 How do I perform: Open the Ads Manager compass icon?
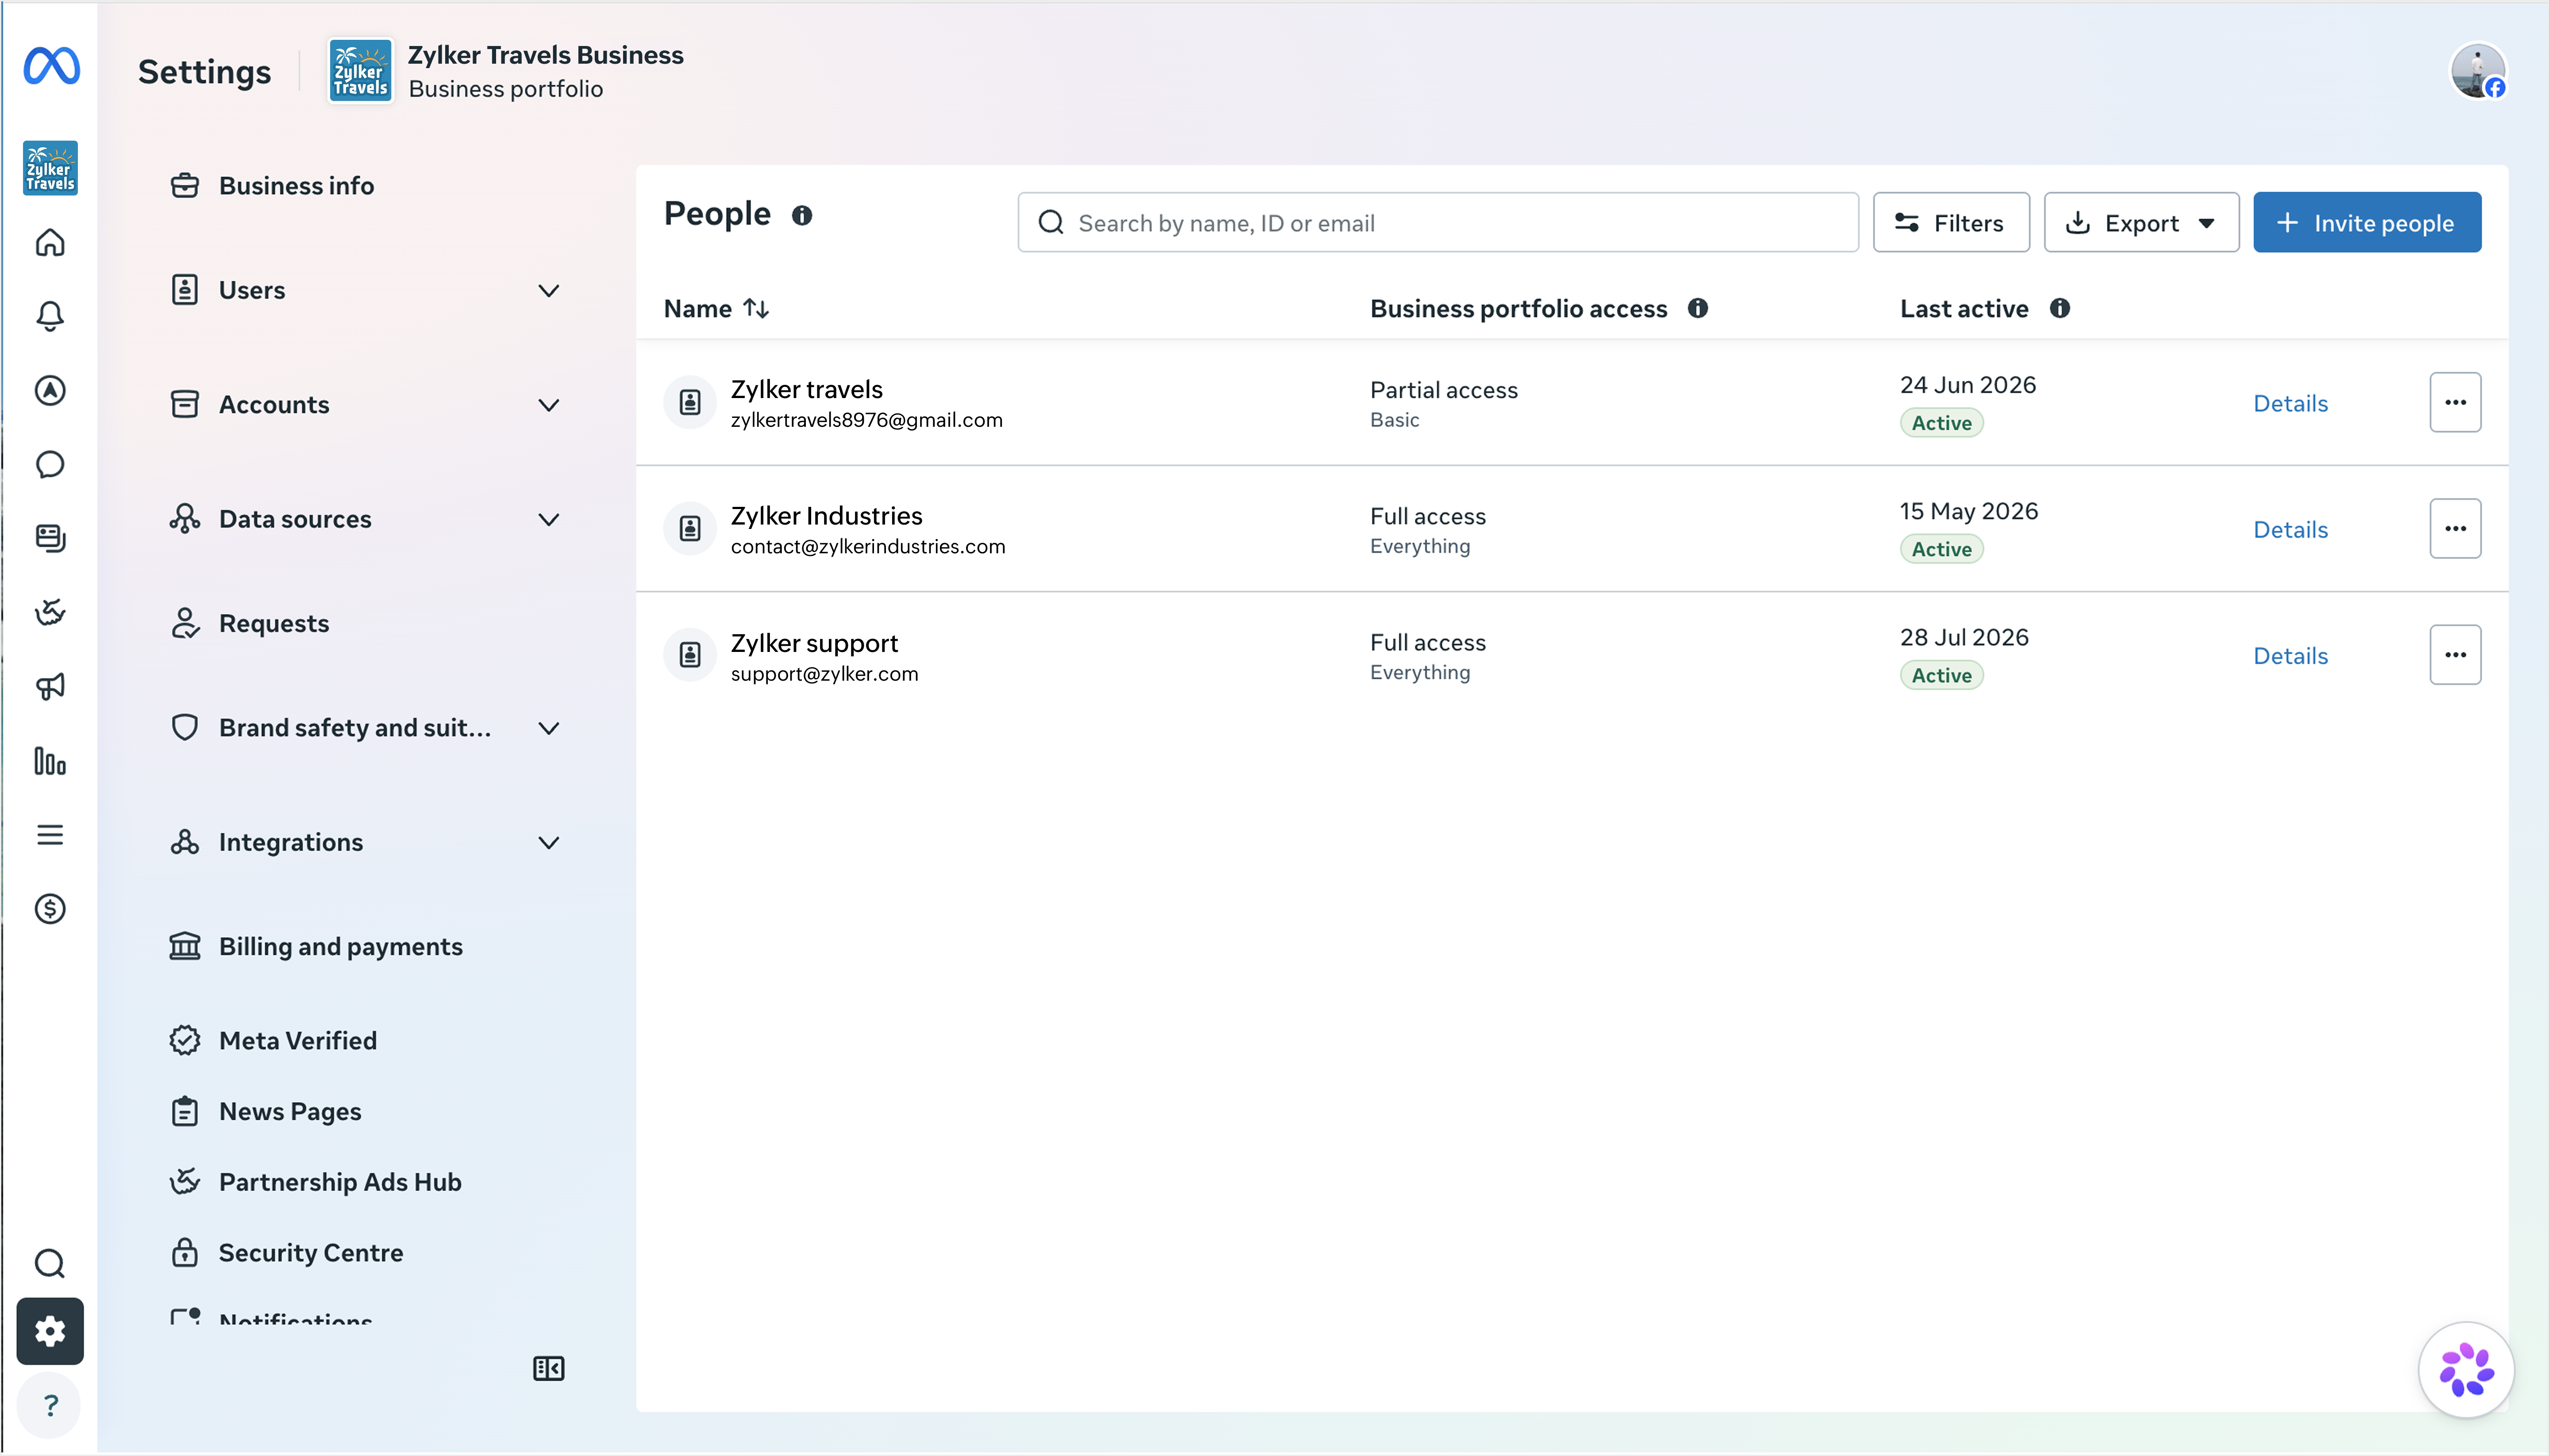(x=50, y=391)
